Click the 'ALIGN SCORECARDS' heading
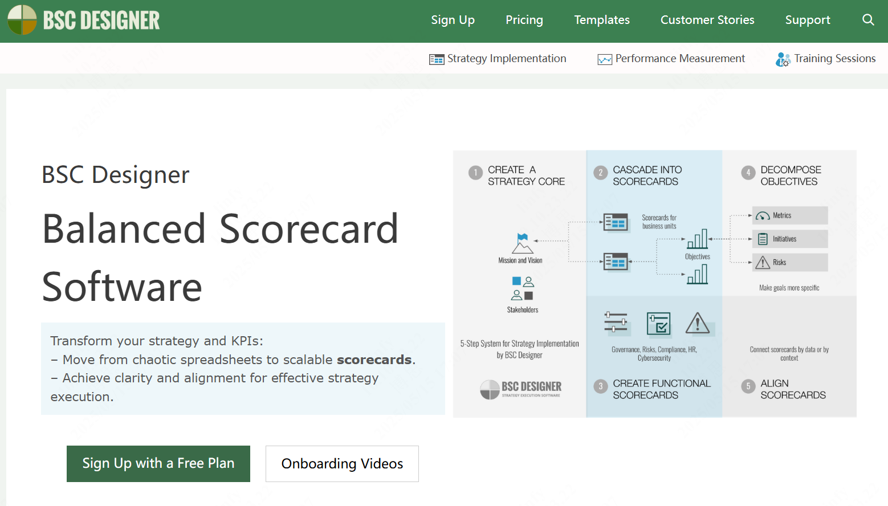This screenshot has width=888, height=506. [793, 389]
